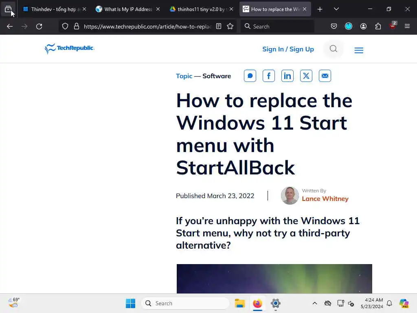The height and width of the screenshot is (313, 417).
Task: Open the Software topic link
Action: point(217,76)
